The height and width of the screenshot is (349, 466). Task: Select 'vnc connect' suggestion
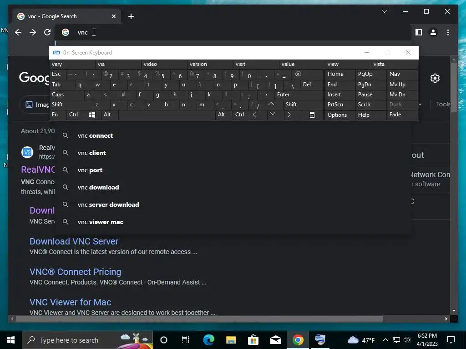click(233, 135)
